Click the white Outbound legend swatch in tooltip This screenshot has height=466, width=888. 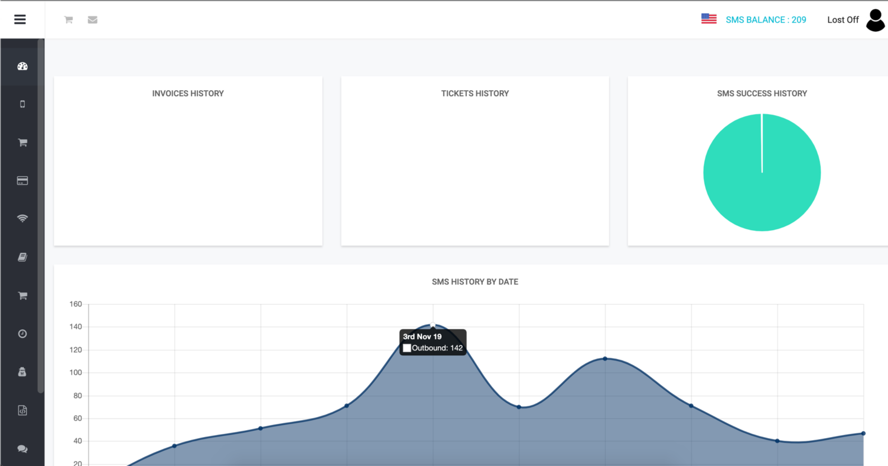[x=407, y=348]
